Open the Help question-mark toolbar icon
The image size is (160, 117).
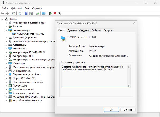tap(26, 13)
